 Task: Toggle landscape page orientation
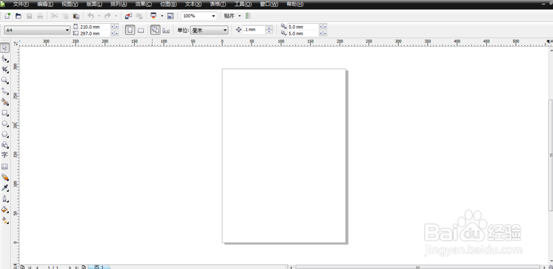(140, 30)
